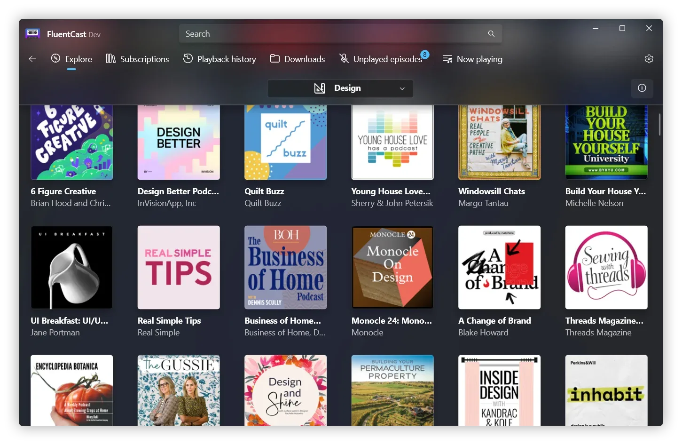This screenshot has width=682, height=445.
Task: Click author 'Brian Hood and Chri...'
Action: click(71, 203)
